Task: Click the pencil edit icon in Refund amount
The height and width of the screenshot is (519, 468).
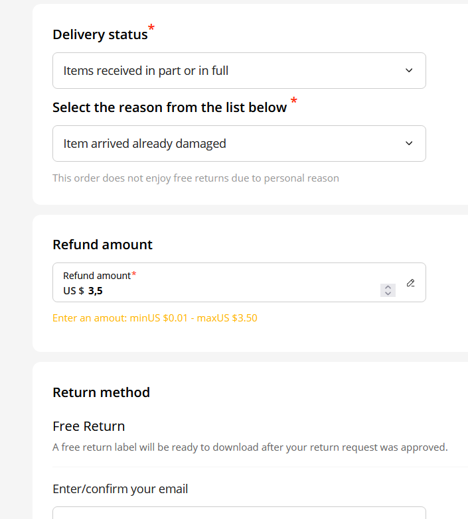Action: click(410, 283)
